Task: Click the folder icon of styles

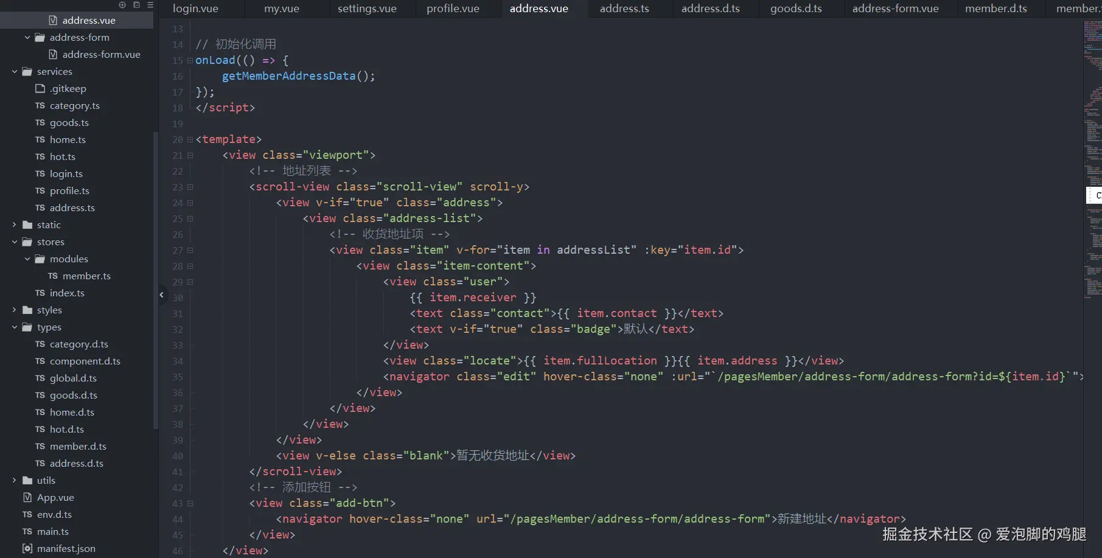Action: click(27, 310)
